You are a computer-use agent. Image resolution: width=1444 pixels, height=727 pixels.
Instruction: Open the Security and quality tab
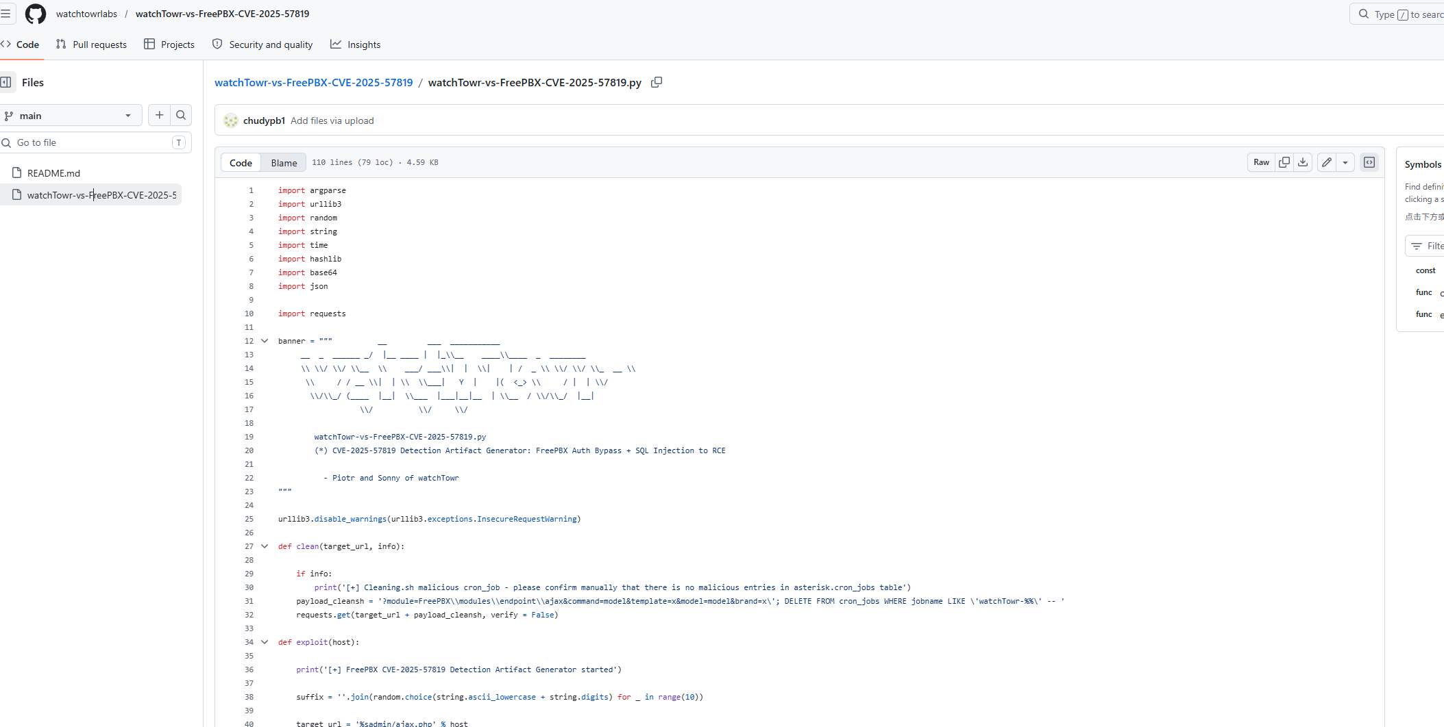[262, 44]
